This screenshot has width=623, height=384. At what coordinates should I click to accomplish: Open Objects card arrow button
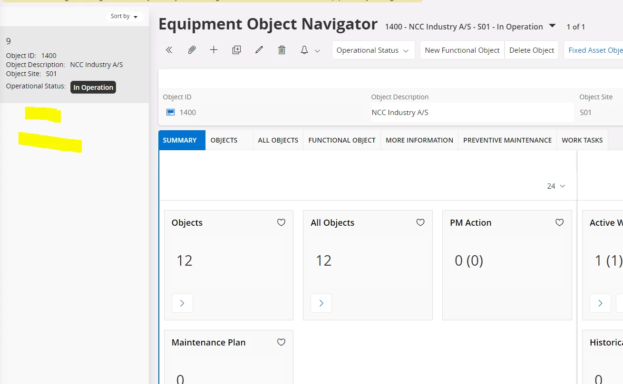[x=182, y=303]
